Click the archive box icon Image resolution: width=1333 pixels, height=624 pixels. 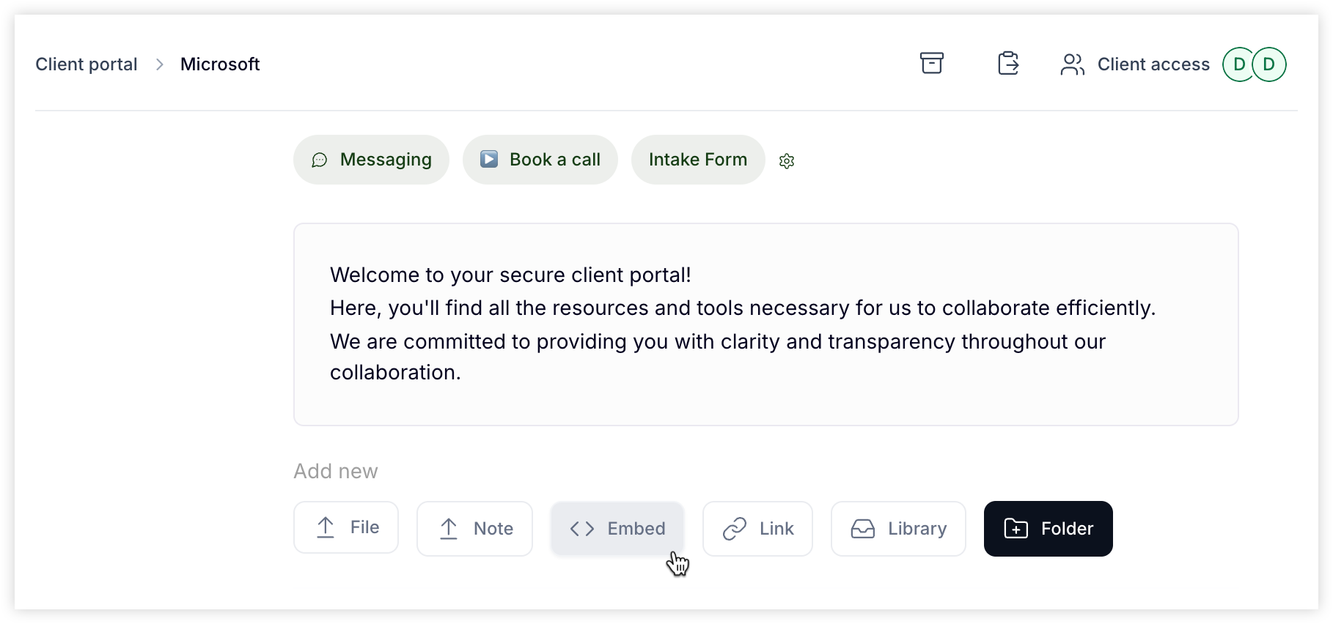(932, 64)
